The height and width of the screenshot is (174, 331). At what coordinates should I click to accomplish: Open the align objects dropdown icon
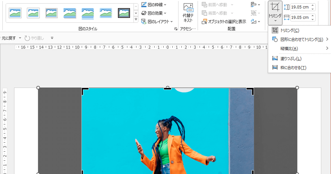[255, 5]
